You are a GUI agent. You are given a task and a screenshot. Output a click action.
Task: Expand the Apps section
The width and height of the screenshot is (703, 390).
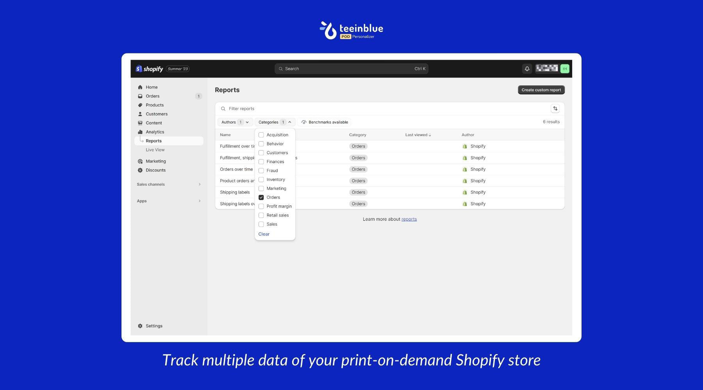(x=169, y=201)
